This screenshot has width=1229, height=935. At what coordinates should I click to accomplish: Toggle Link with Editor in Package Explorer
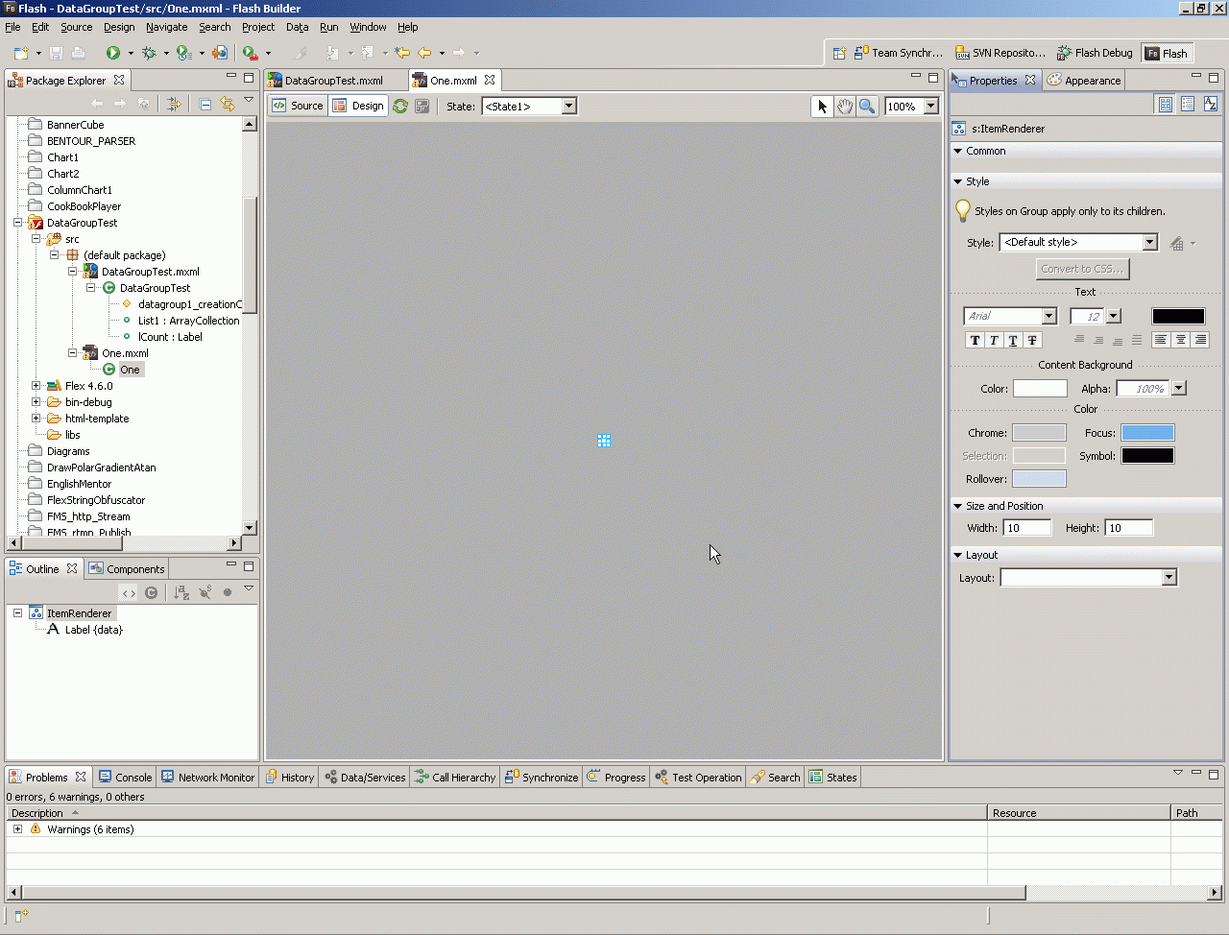[x=228, y=104]
